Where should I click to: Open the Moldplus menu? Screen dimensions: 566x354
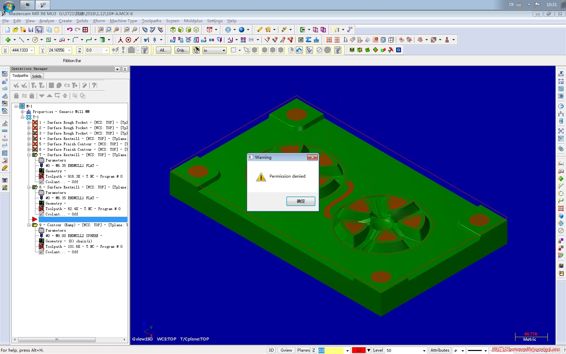[x=193, y=21]
